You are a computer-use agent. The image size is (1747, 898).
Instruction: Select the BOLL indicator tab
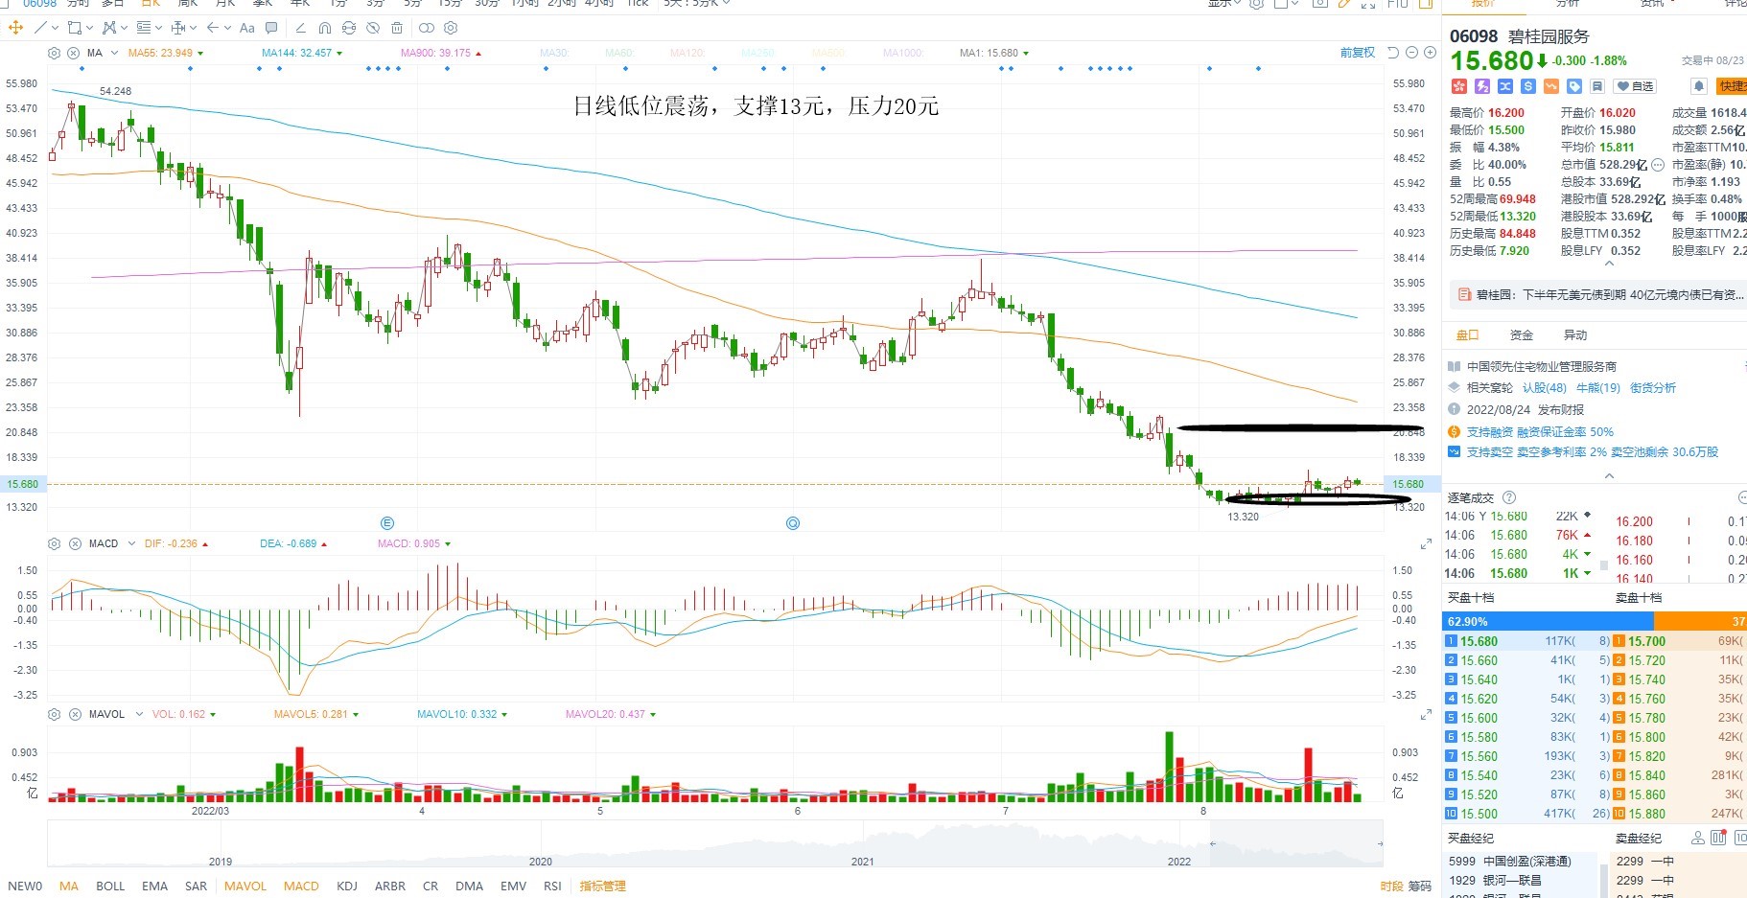(110, 886)
